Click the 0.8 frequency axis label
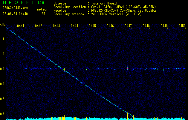Screen dimensions: 188x120 pos(2,84)
